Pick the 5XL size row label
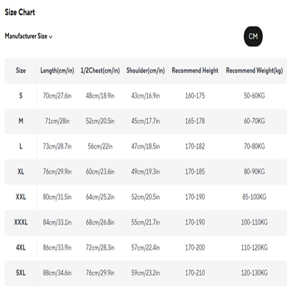The image size is (287, 287). (21, 273)
